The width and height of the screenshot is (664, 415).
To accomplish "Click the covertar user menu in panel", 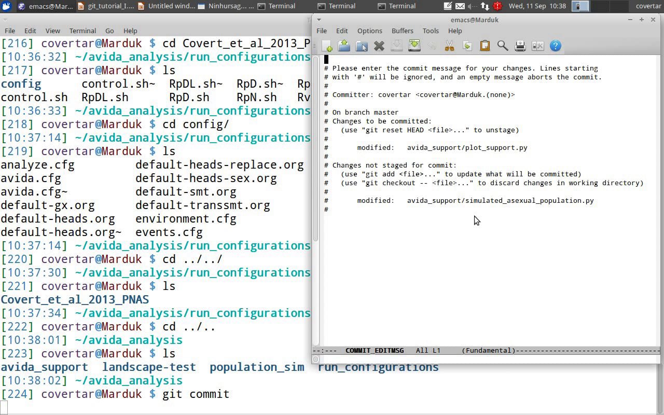I will pyautogui.click(x=648, y=6).
